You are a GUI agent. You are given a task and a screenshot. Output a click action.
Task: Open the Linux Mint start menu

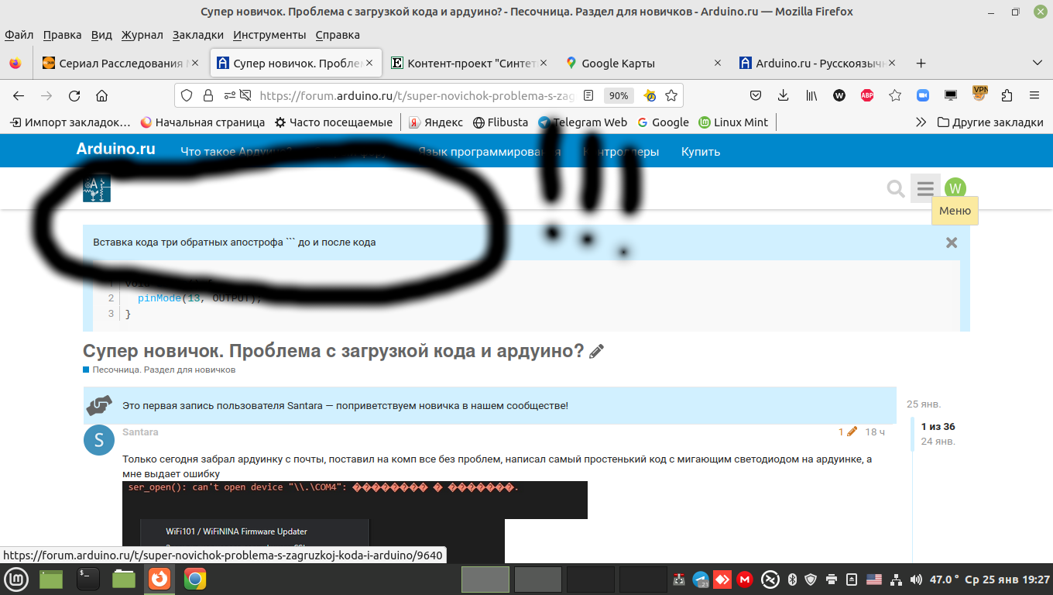[x=17, y=579]
